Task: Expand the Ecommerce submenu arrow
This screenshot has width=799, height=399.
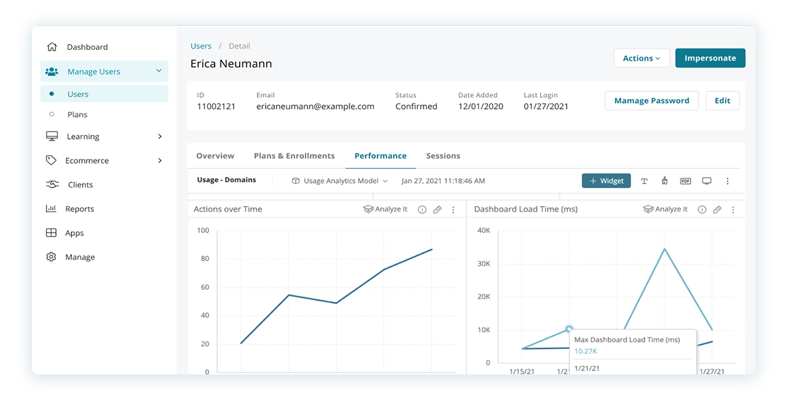Action: [x=160, y=160]
